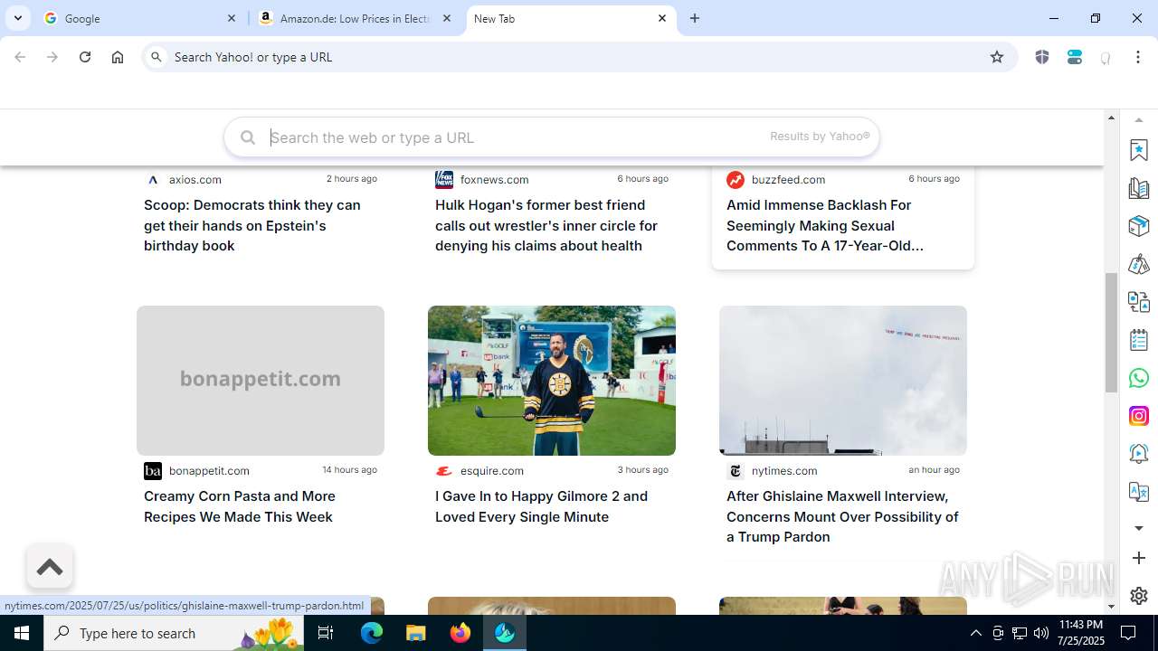The height and width of the screenshot is (651, 1158).
Task: Open the Immense Backlash buzzfeed article
Action: pos(825,225)
